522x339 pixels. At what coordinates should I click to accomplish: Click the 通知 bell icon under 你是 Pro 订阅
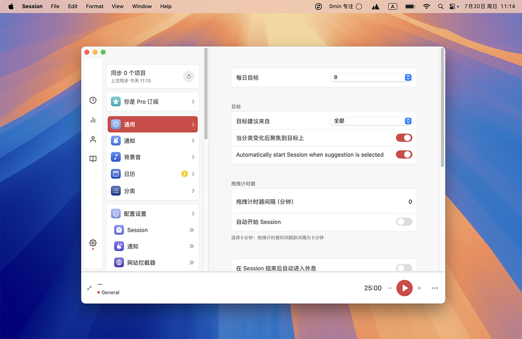click(x=116, y=141)
